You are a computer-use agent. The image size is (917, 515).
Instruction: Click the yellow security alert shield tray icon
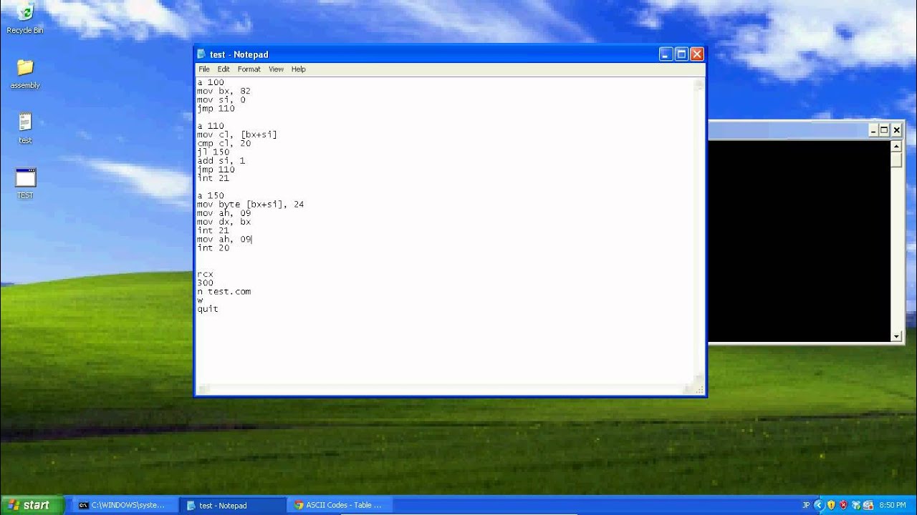pyautogui.click(x=831, y=505)
